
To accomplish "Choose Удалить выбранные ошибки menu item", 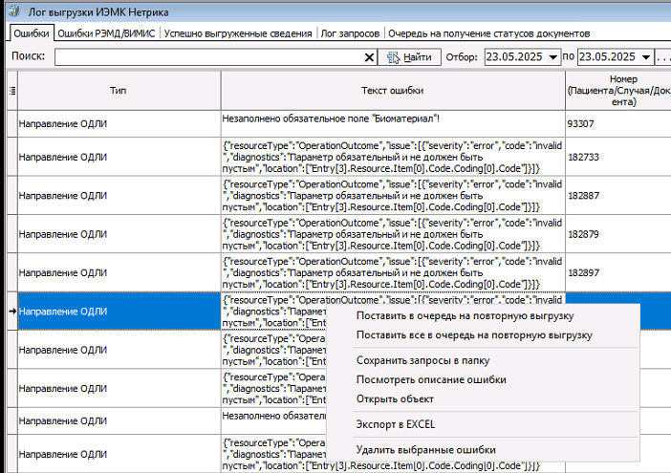I will pyautogui.click(x=425, y=450).
